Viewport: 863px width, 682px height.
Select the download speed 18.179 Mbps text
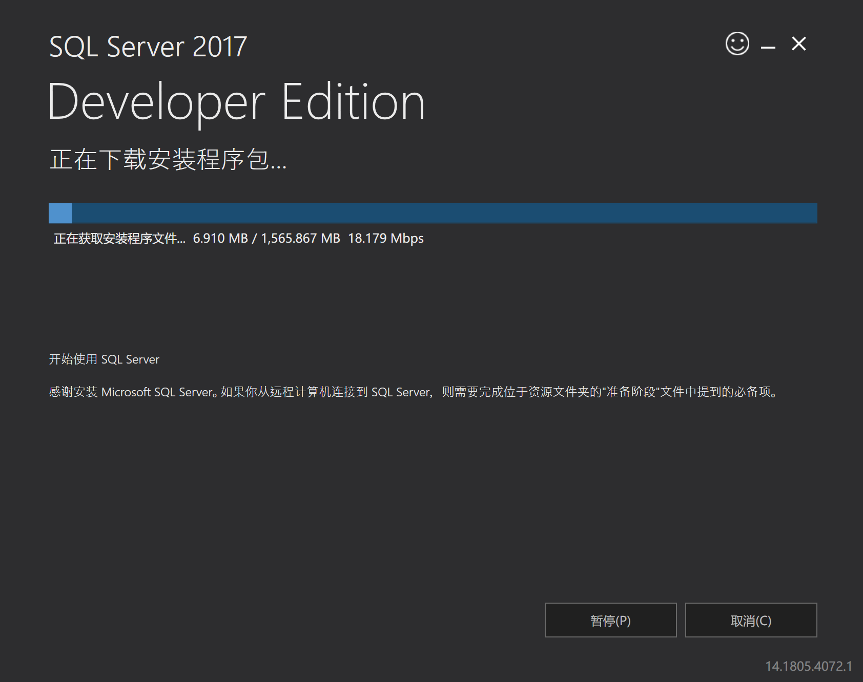point(385,238)
